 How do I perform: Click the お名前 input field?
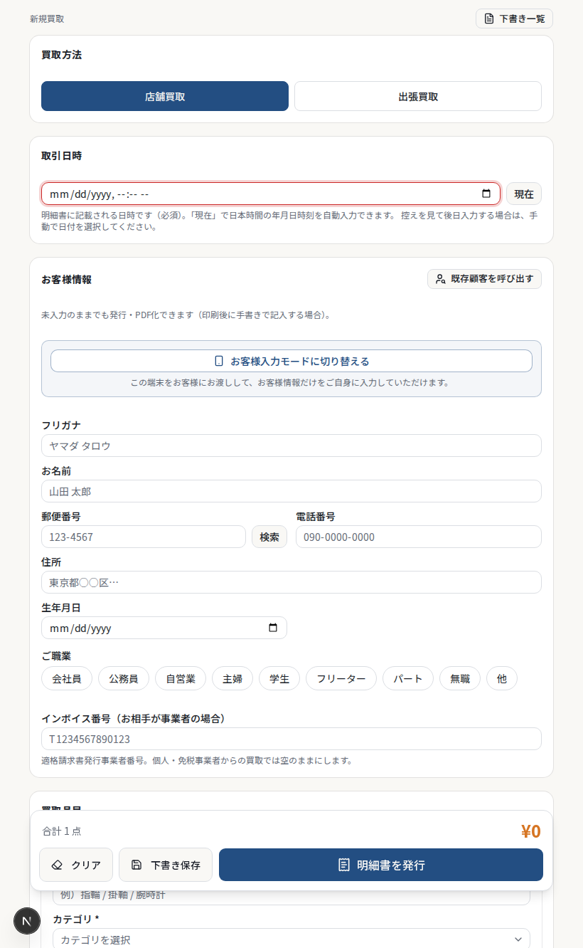[291, 491]
